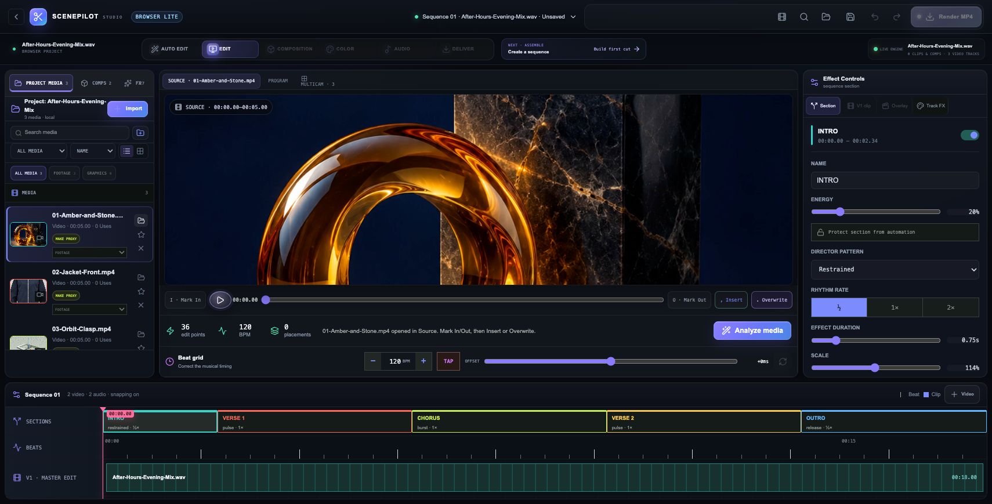
Task: Click the ScenePilot scissors logo icon
Action: click(x=38, y=17)
